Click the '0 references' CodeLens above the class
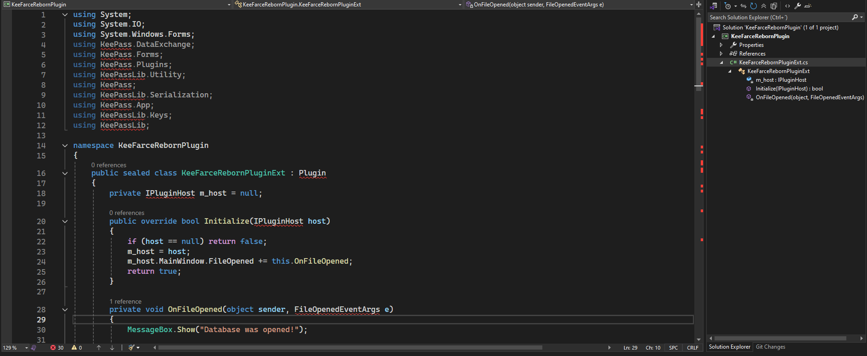Viewport: 867px width, 356px height. click(x=109, y=165)
